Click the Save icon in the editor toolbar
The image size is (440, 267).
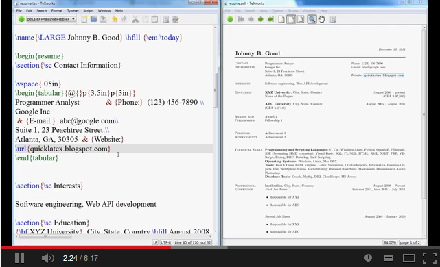point(103,19)
